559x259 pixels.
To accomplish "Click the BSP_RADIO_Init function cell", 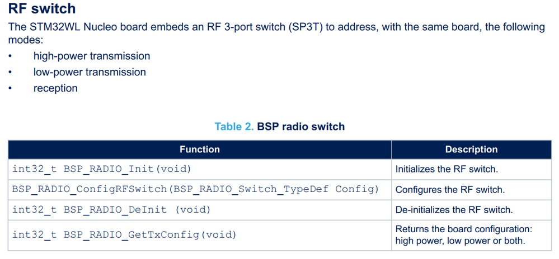I will point(200,169).
